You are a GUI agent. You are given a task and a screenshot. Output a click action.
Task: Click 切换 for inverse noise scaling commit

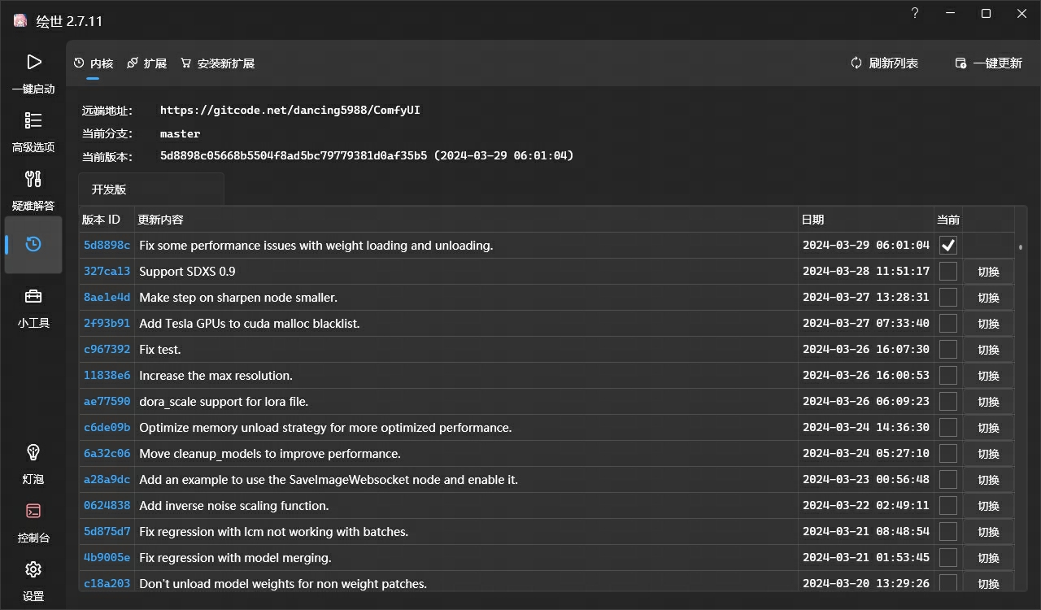click(988, 506)
